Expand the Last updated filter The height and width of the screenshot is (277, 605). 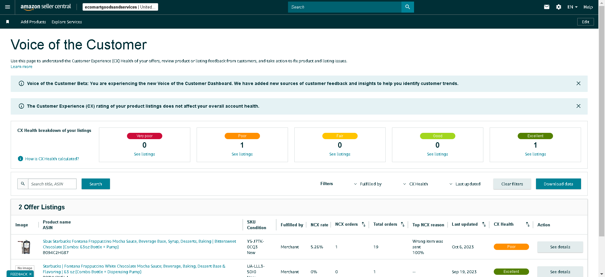pos(464,184)
